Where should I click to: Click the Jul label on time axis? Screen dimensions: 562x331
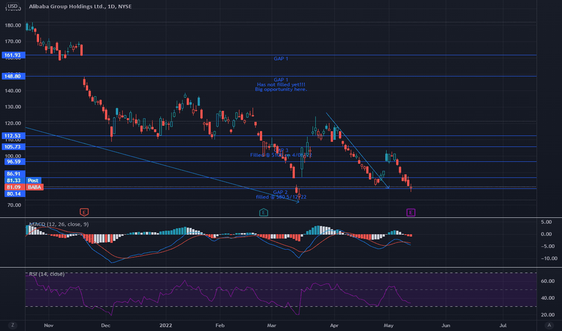pyautogui.click(x=503, y=325)
